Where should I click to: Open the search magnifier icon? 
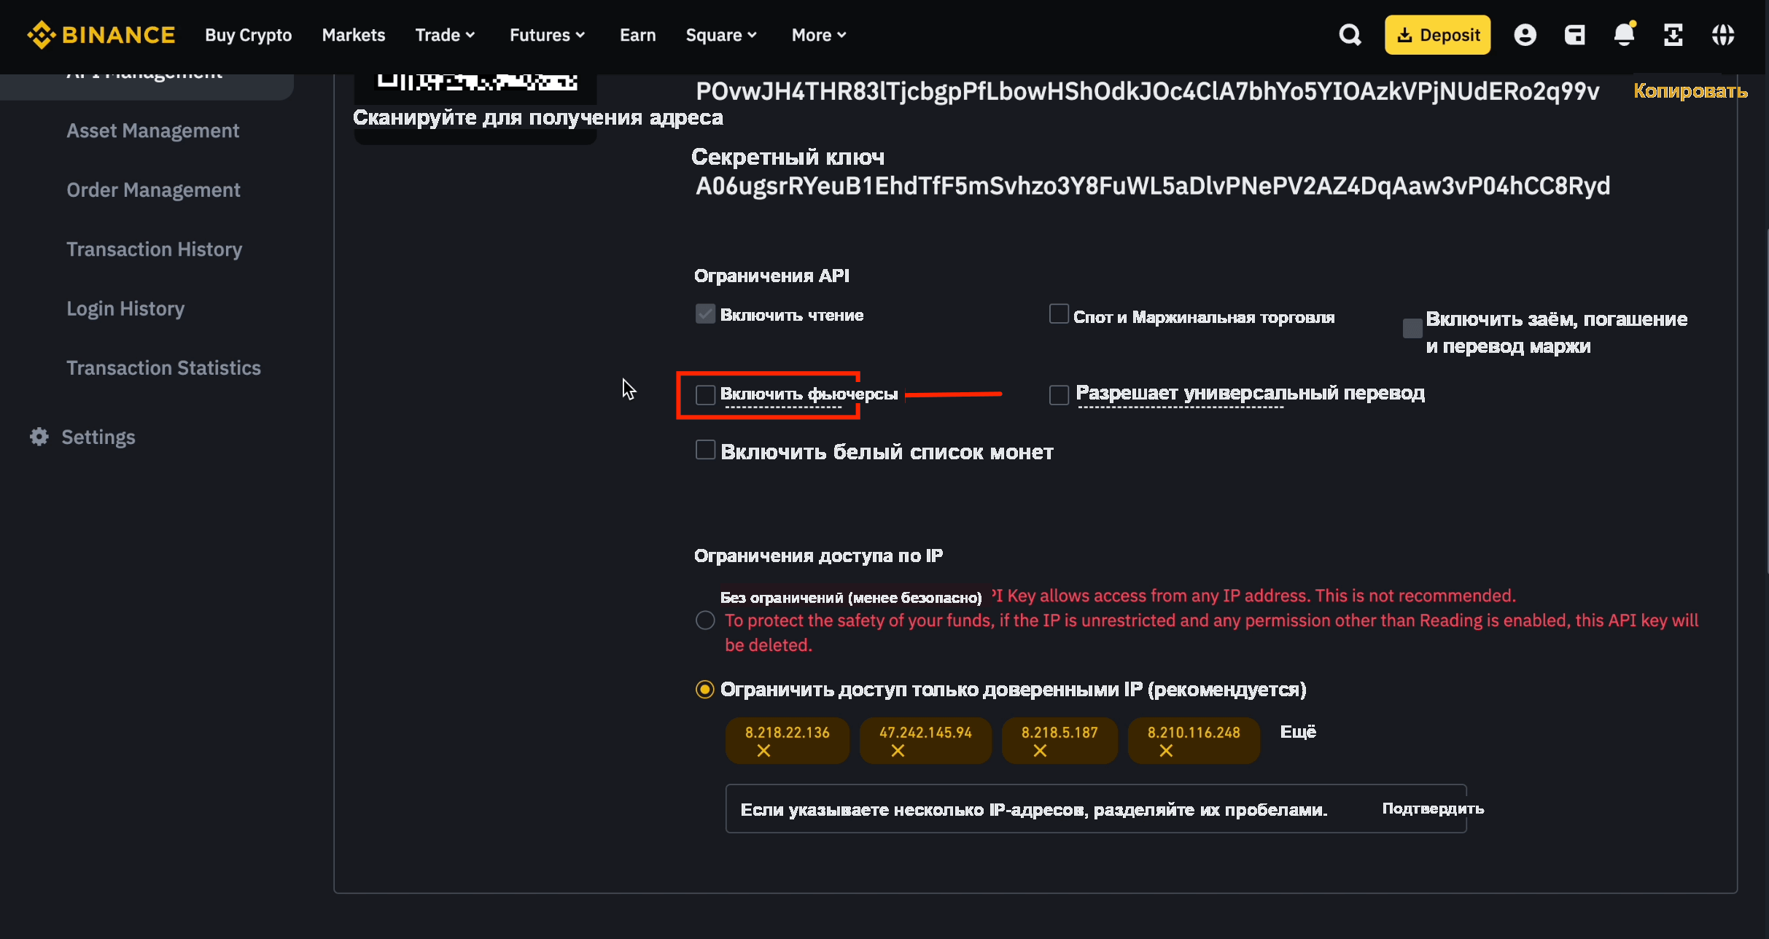pos(1350,35)
